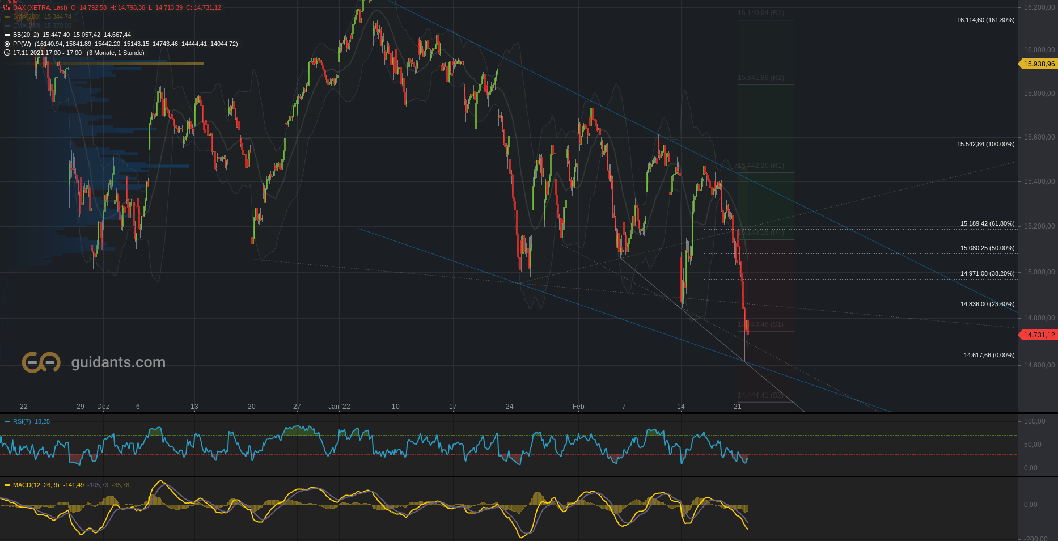Viewport: 1058px width, 541px height.
Task: Click the PP(W) pivot point circle icon
Action: coord(7,44)
